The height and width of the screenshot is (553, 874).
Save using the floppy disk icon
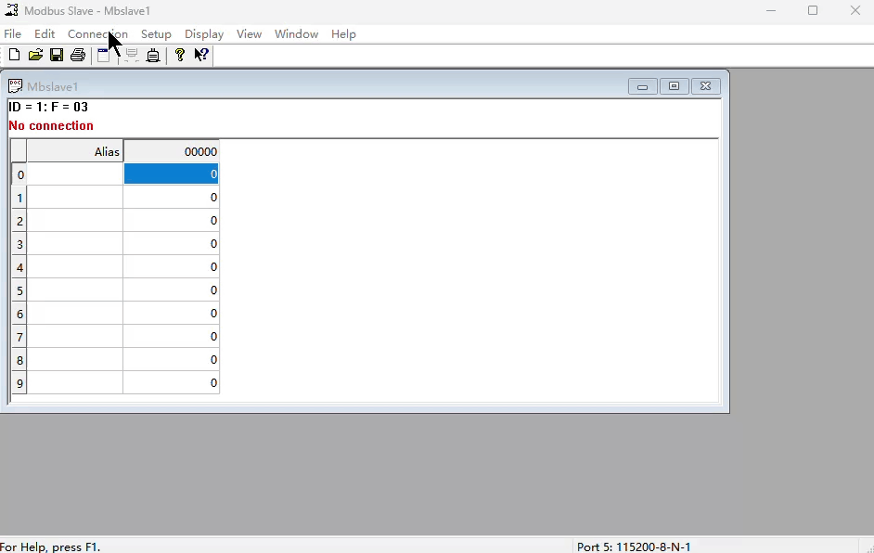[x=57, y=56]
